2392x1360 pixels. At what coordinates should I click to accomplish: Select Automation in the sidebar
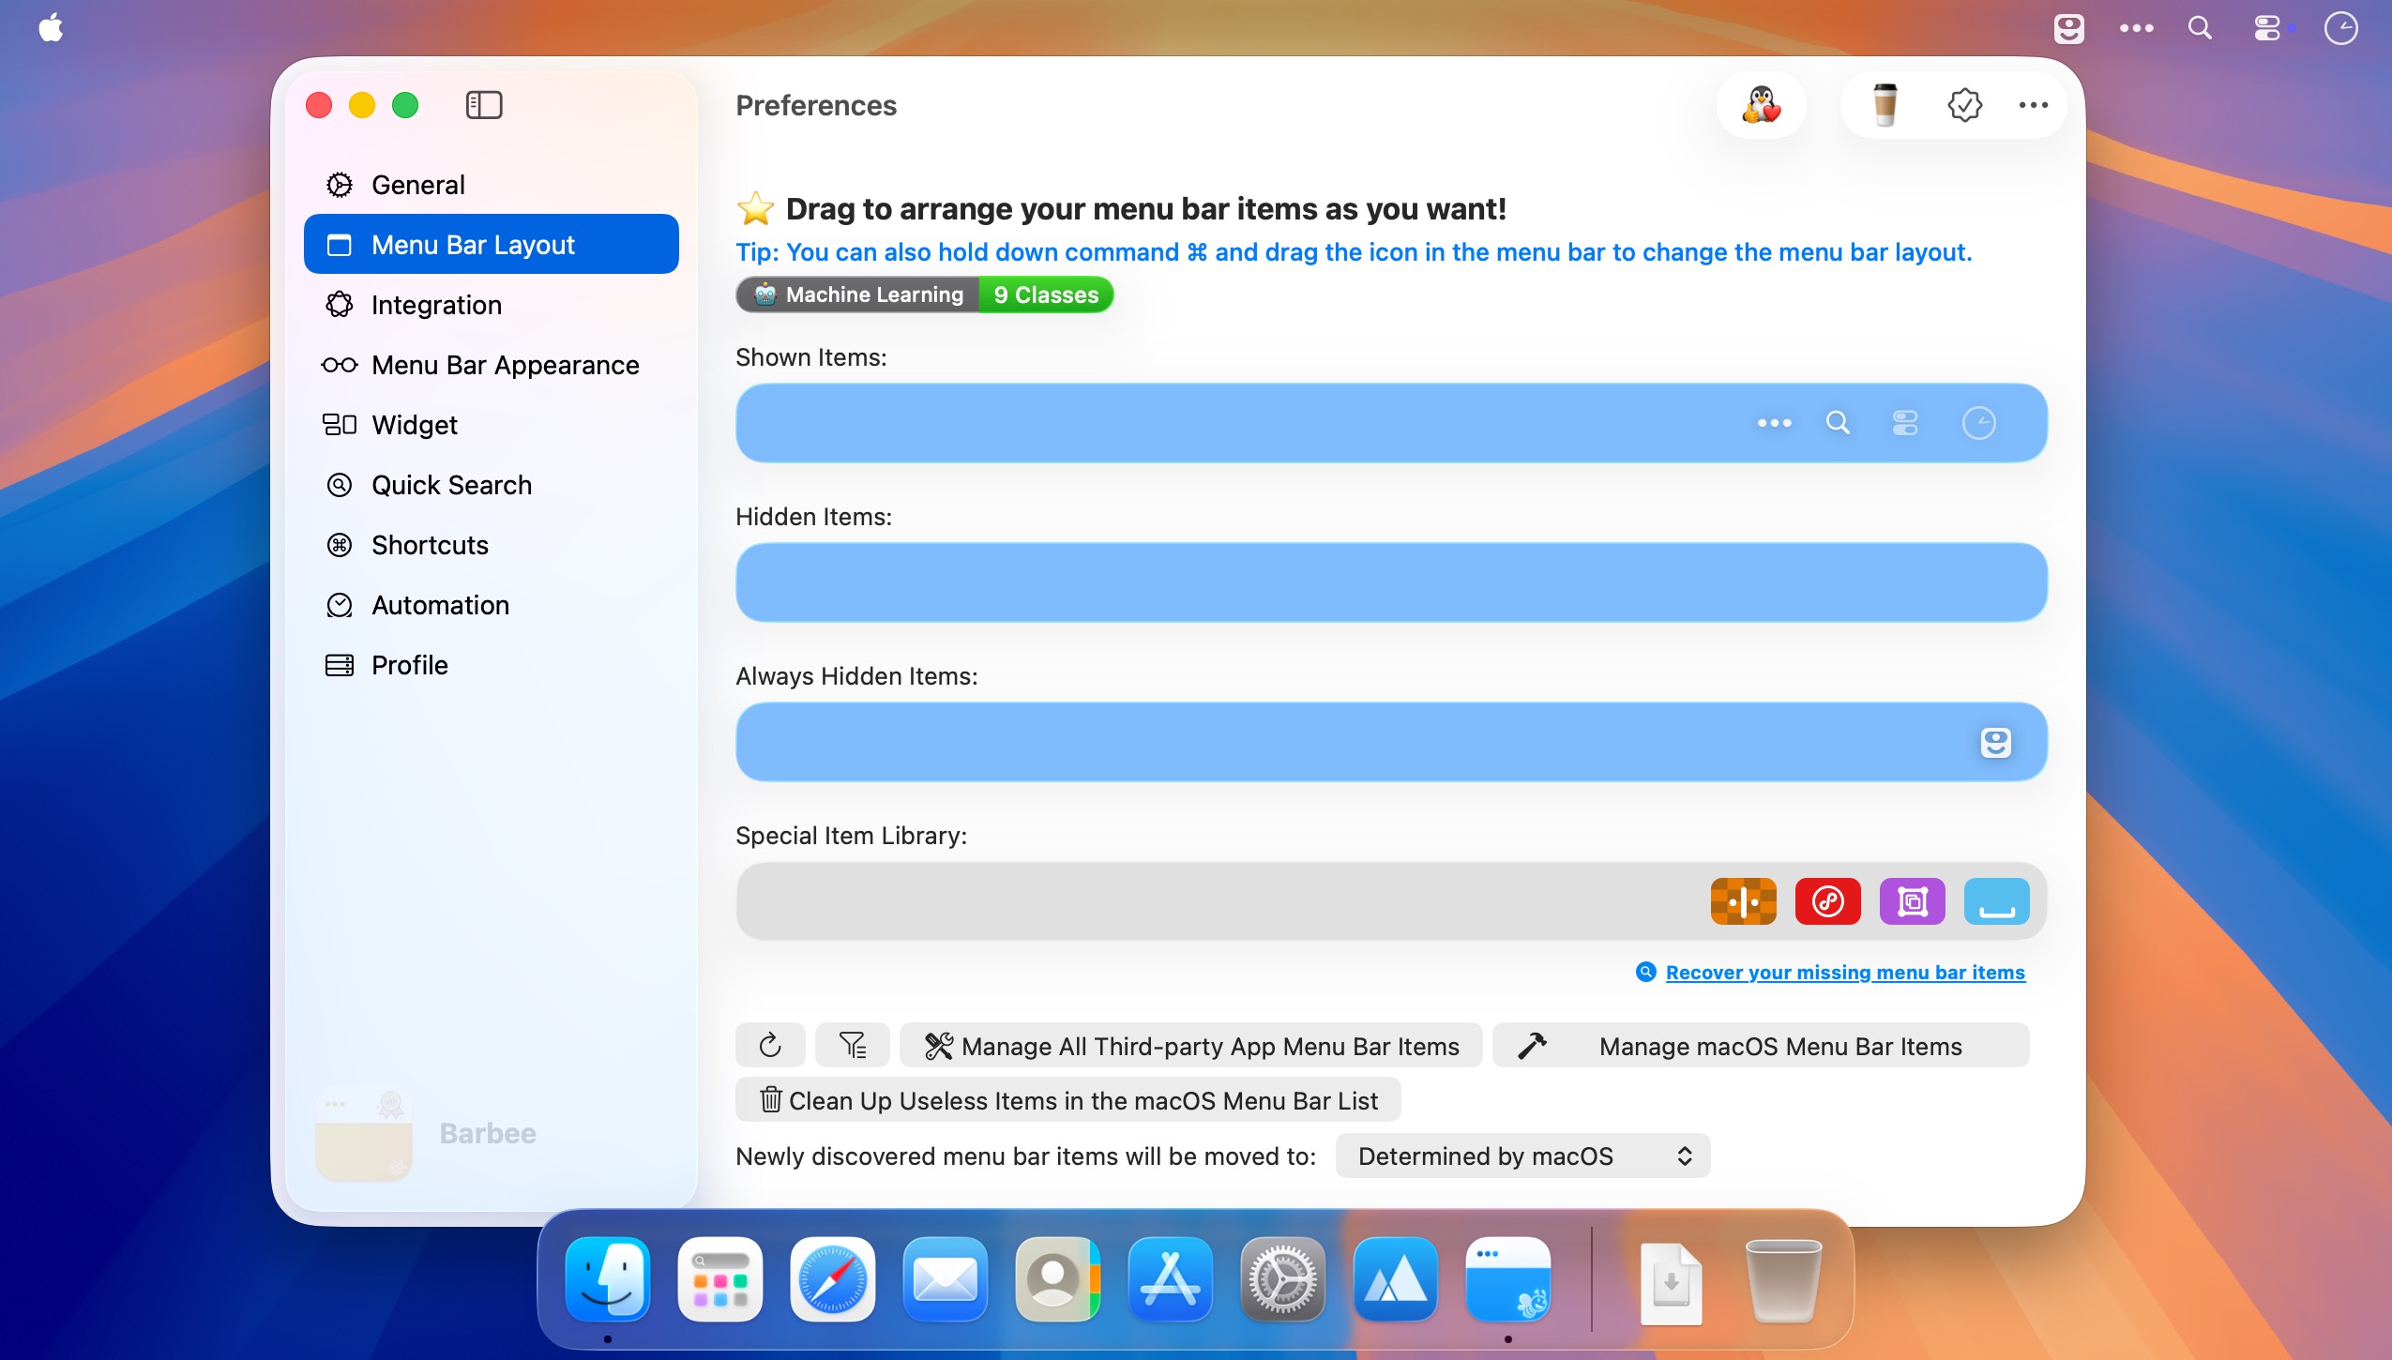click(x=491, y=605)
